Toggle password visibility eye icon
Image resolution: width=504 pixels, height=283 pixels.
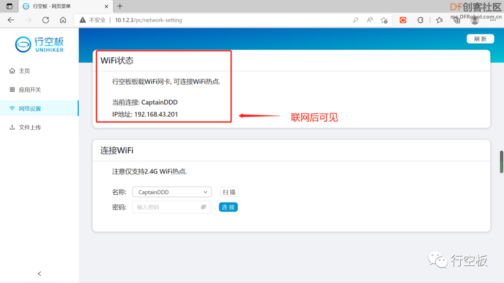[203, 207]
